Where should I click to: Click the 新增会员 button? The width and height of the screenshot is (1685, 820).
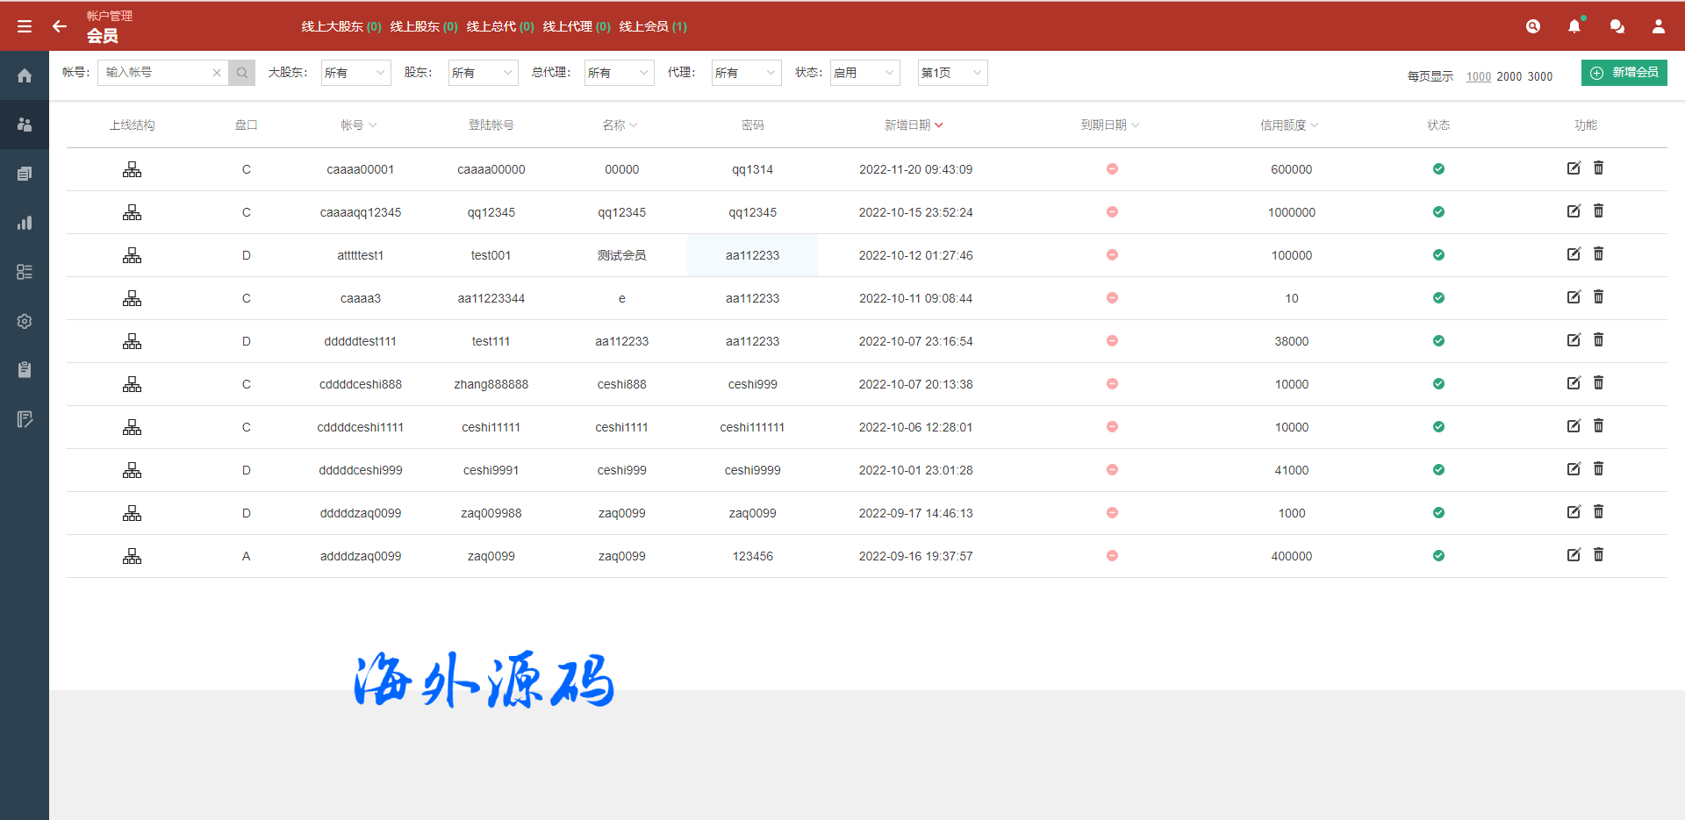(x=1624, y=73)
